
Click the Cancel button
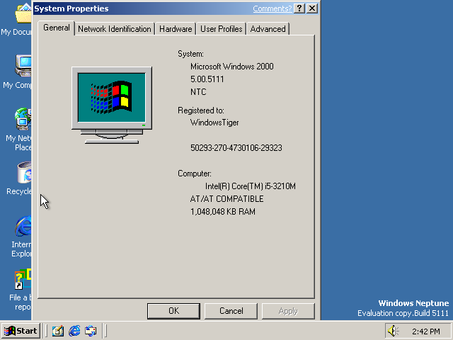pyautogui.click(x=231, y=311)
